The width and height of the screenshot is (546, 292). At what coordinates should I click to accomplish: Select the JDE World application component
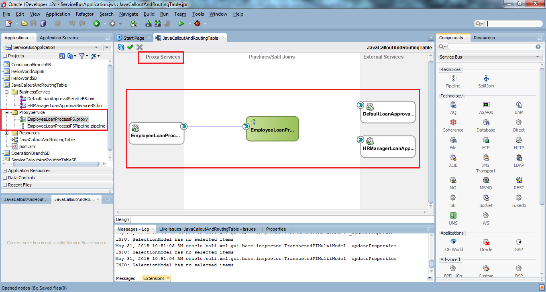coord(453,245)
